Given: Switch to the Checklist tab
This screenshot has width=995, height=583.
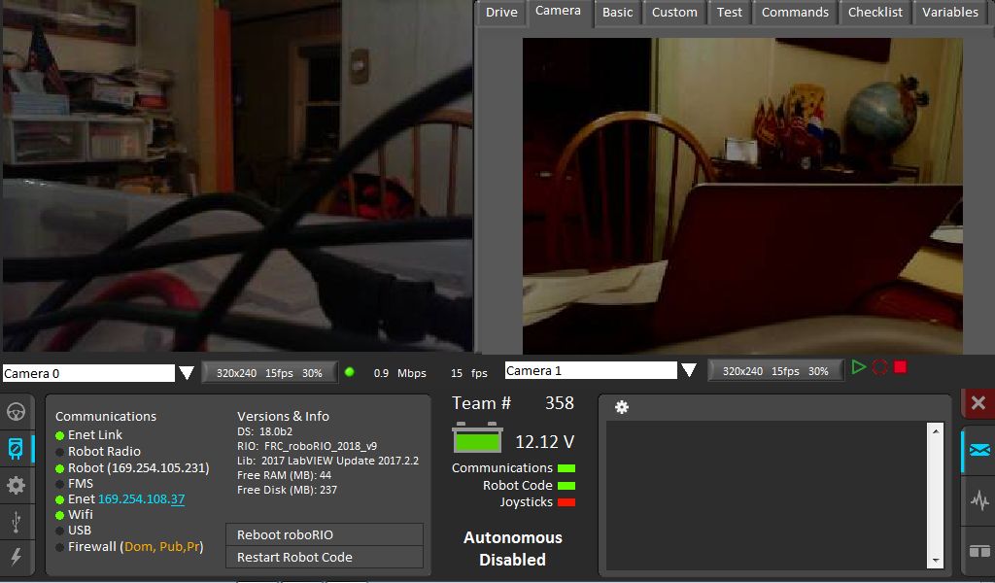Looking at the screenshot, I should (875, 13).
